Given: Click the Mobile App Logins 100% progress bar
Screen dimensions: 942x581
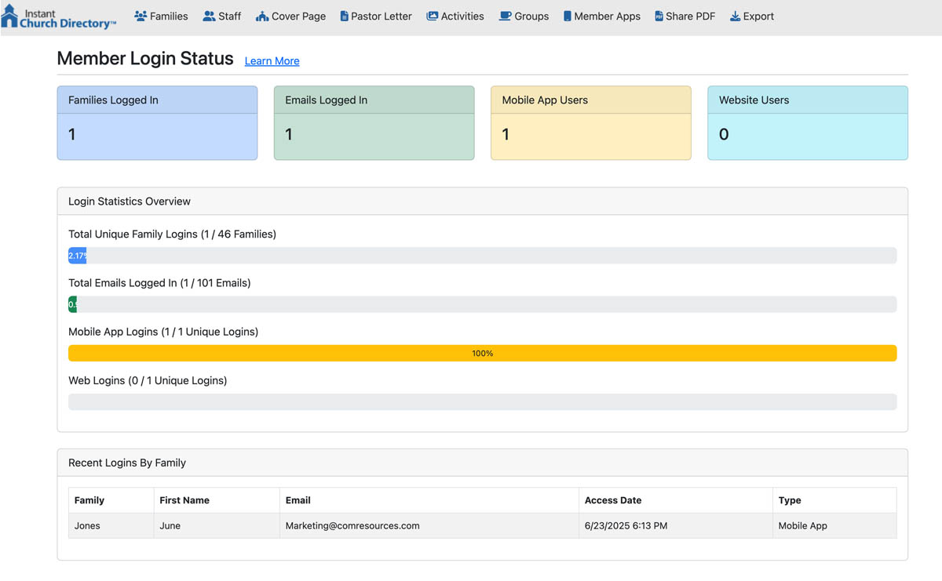Looking at the screenshot, I should point(483,354).
